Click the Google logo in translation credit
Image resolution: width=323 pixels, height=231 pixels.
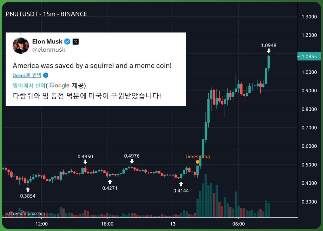click(x=59, y=86)
